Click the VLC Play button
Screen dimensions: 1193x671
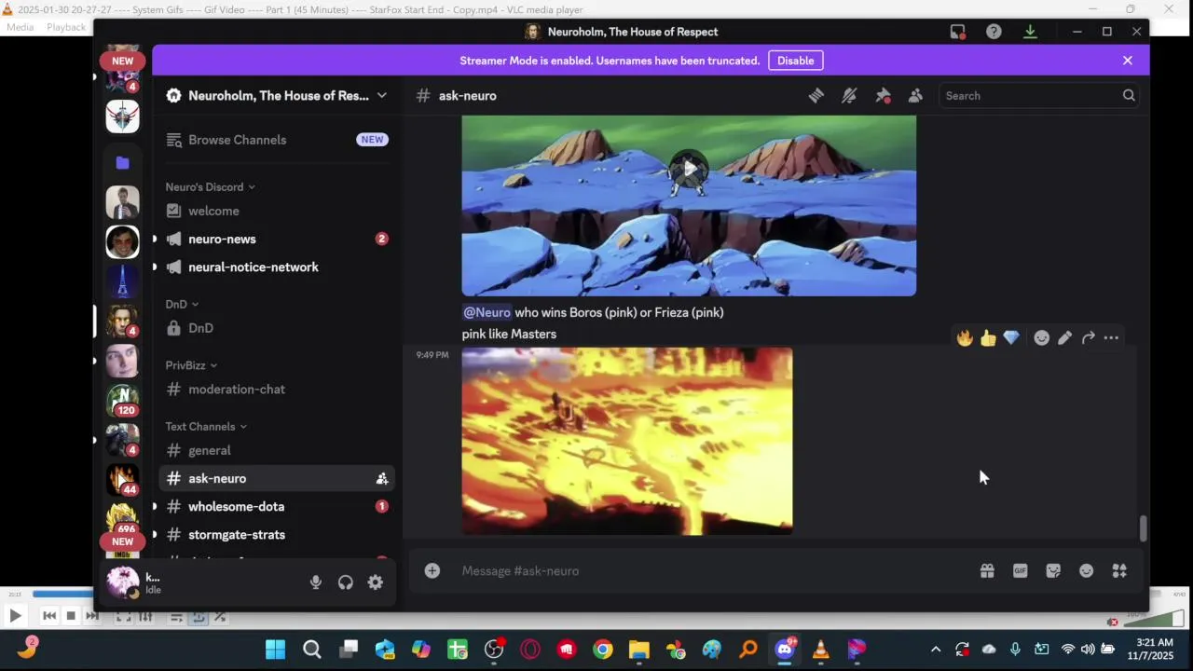(15, 615)
